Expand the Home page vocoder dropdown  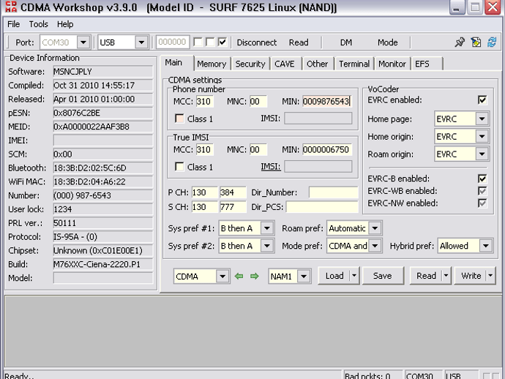click(x=482, y=119)
